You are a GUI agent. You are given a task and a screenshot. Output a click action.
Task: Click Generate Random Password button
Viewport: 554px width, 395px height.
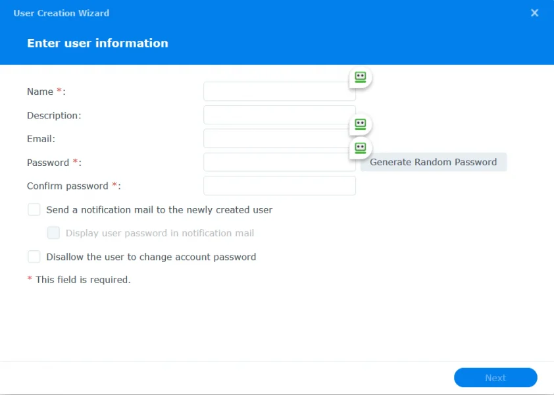pos(433,162)
